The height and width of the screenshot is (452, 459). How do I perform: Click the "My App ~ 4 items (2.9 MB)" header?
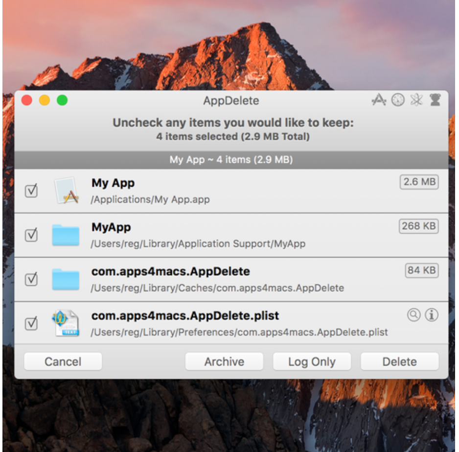click(231, 160)
